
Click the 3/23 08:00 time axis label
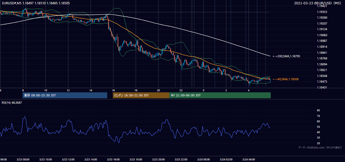click(23, 159)
